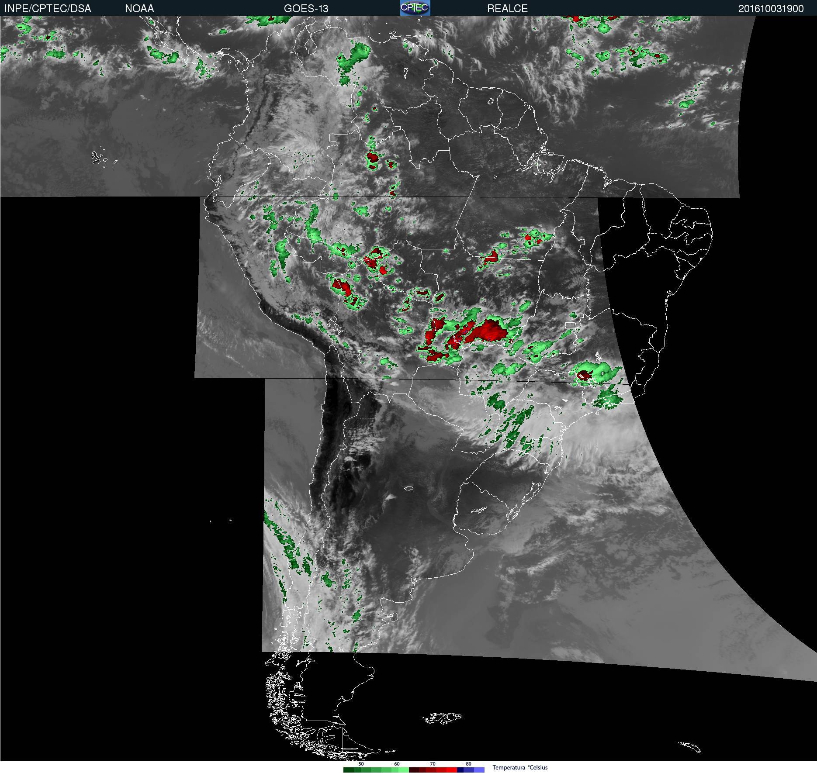The width and height of the screenshot is (817, 773).
Task: Select the INPE/CPTEC/DSA header text
Action: point(48,8)
